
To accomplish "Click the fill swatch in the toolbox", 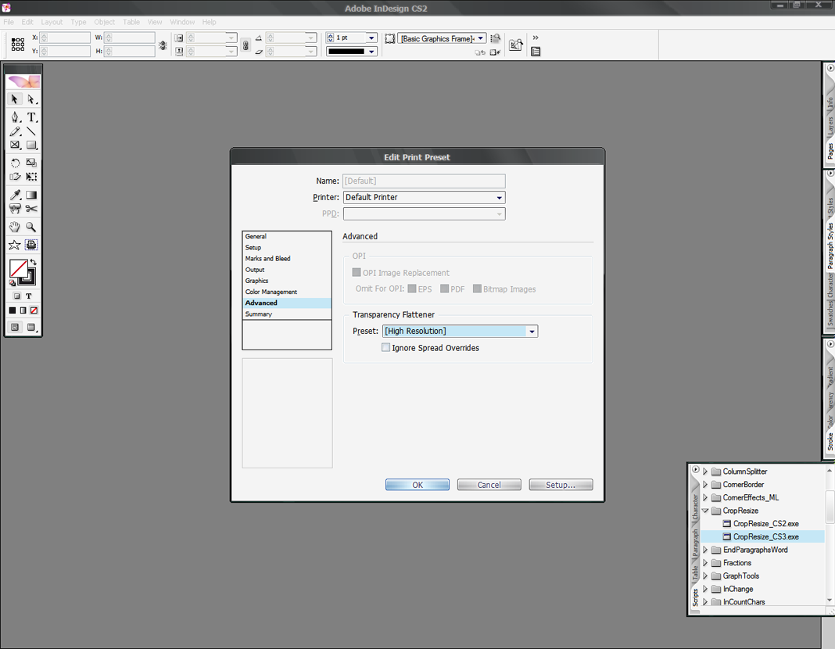I will tap(18, 269).
